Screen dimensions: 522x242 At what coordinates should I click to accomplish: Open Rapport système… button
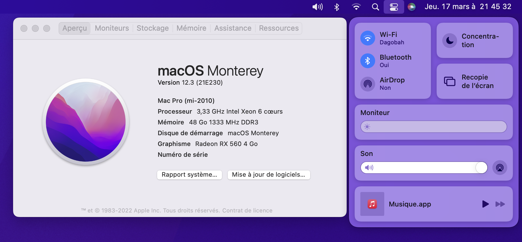(x=190, y=175)
